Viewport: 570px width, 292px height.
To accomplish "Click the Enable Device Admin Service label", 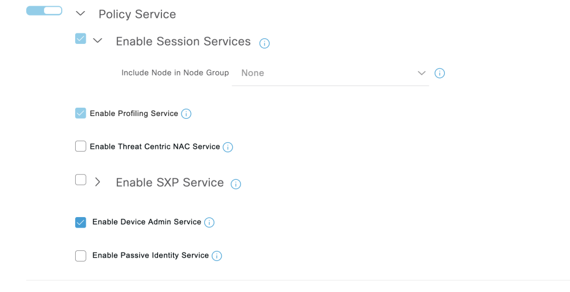I will 146,222.
